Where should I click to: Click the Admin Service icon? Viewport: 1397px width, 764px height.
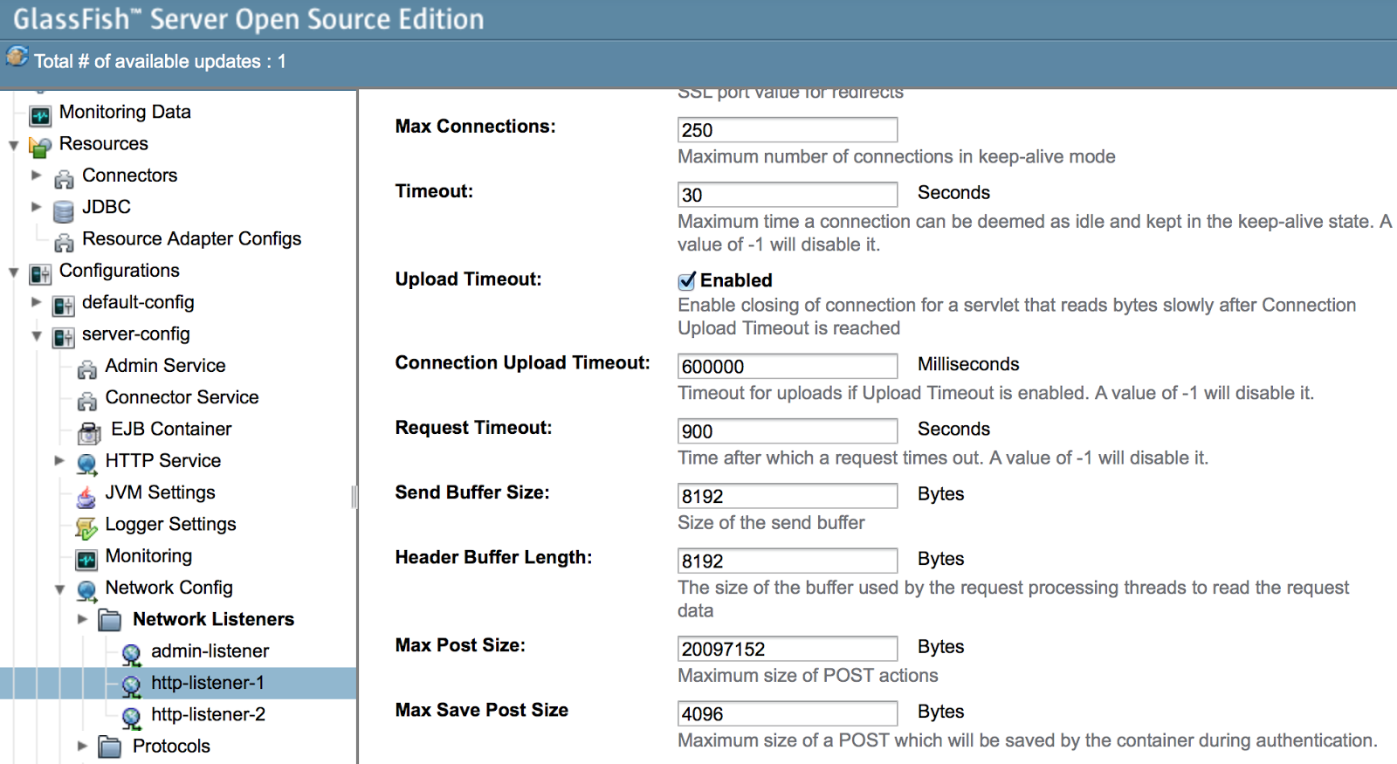(x=86, y=369)
